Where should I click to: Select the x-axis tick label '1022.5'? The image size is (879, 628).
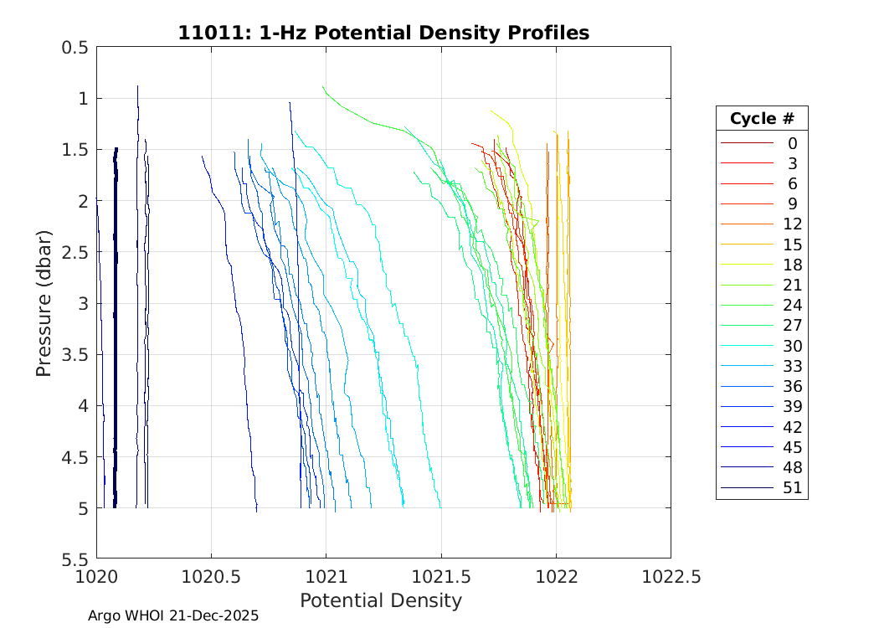[x=670, y=577]
